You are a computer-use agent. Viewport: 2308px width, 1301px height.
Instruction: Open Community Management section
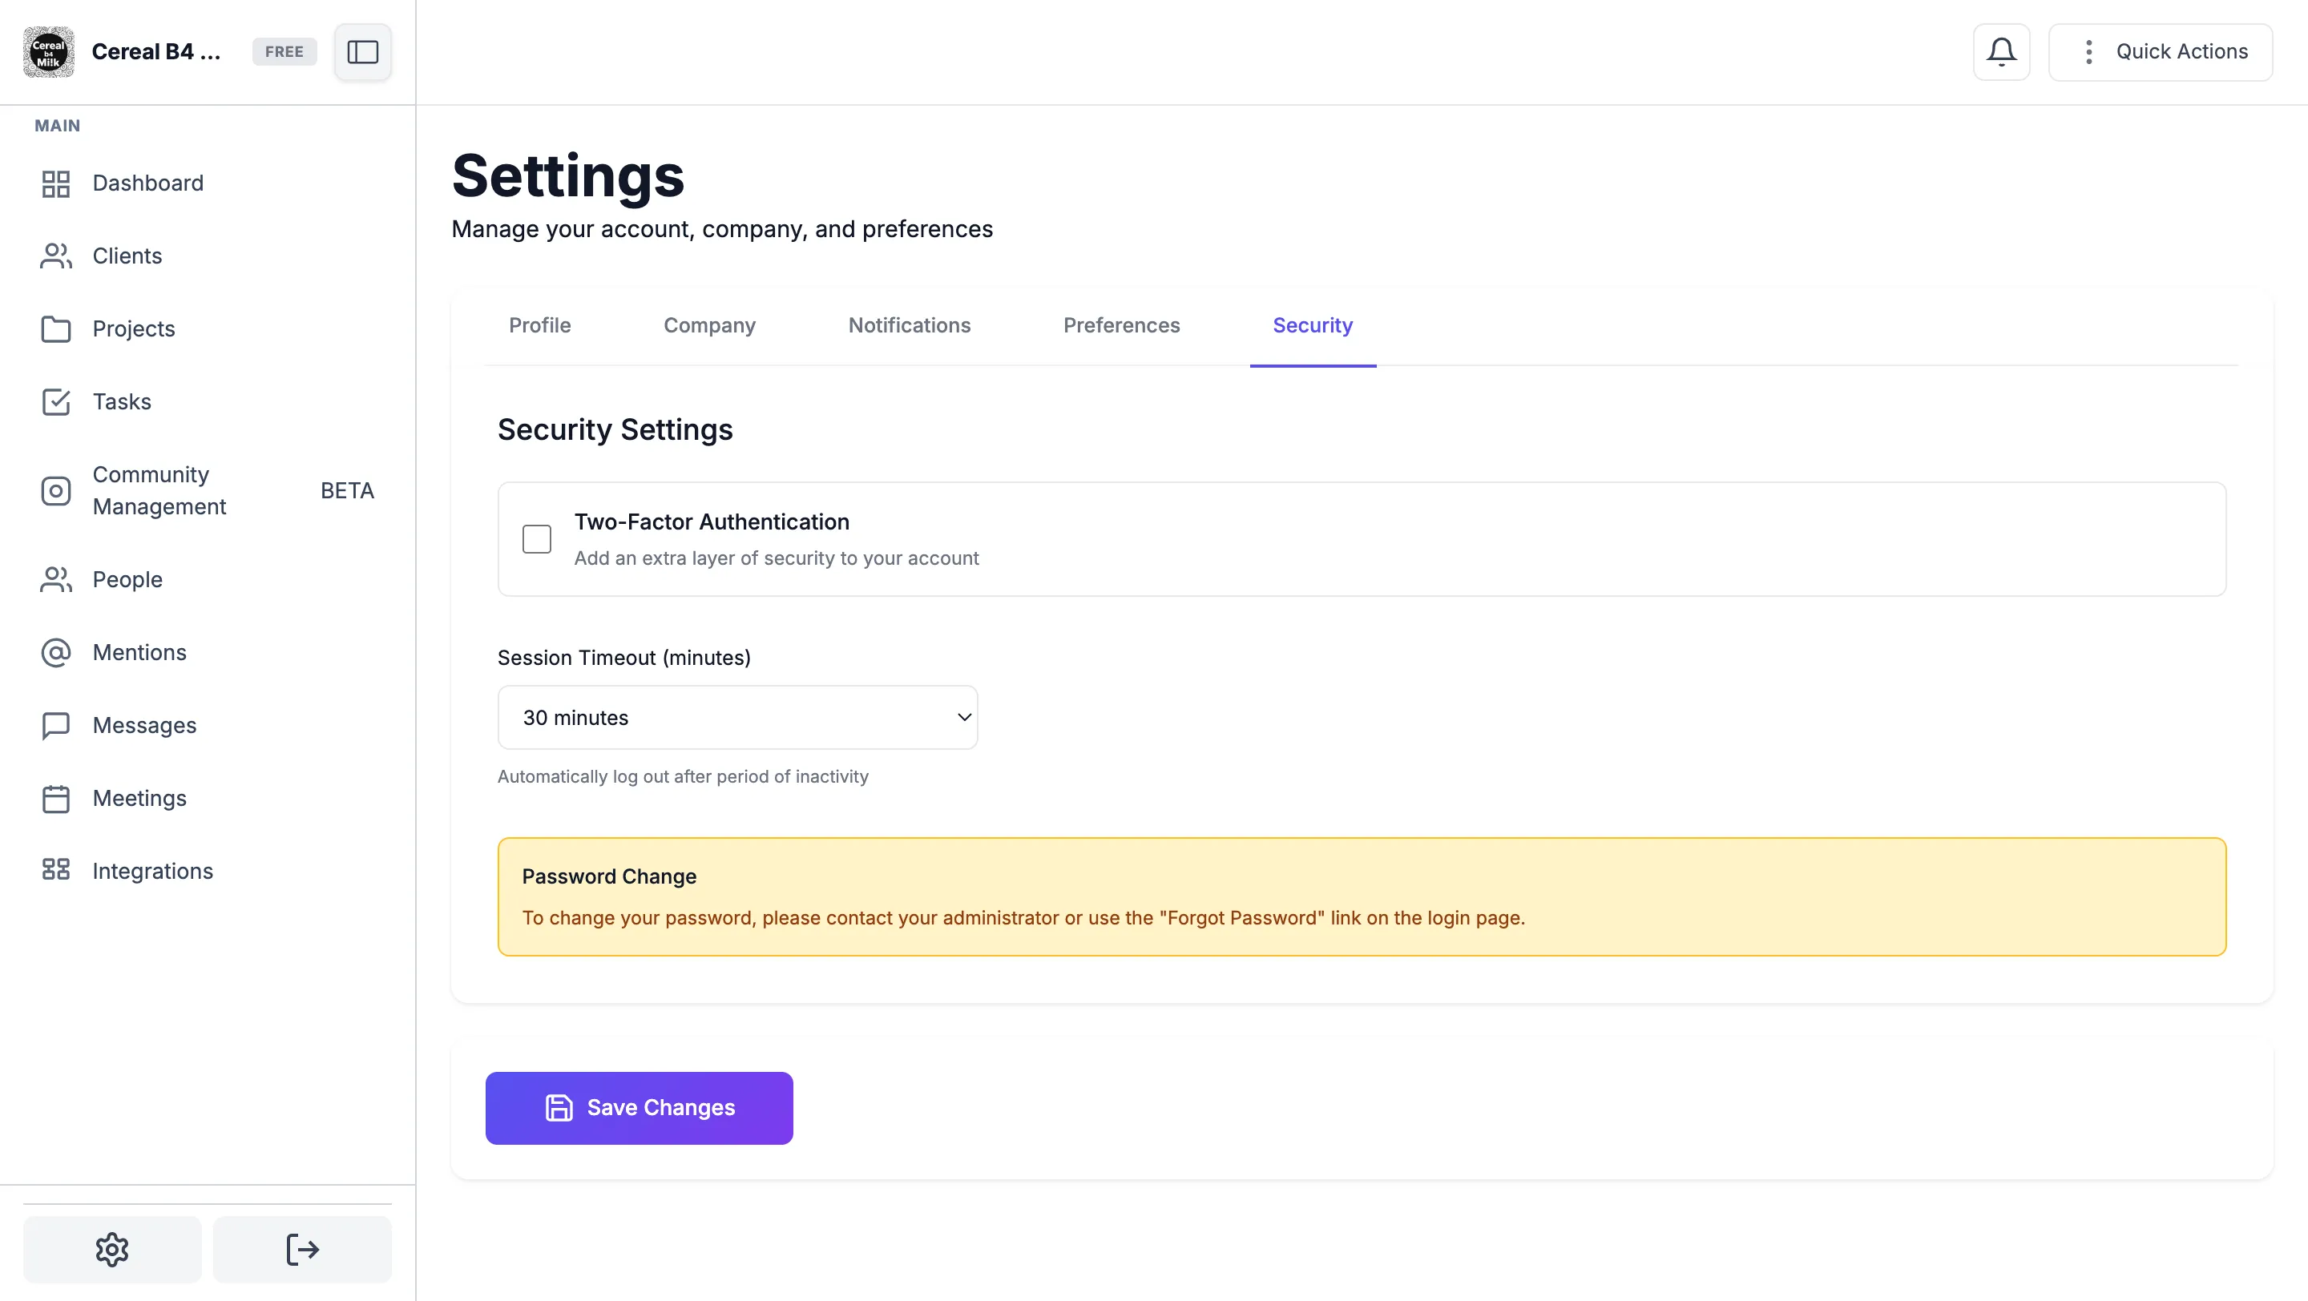click(x=159, y=490)
